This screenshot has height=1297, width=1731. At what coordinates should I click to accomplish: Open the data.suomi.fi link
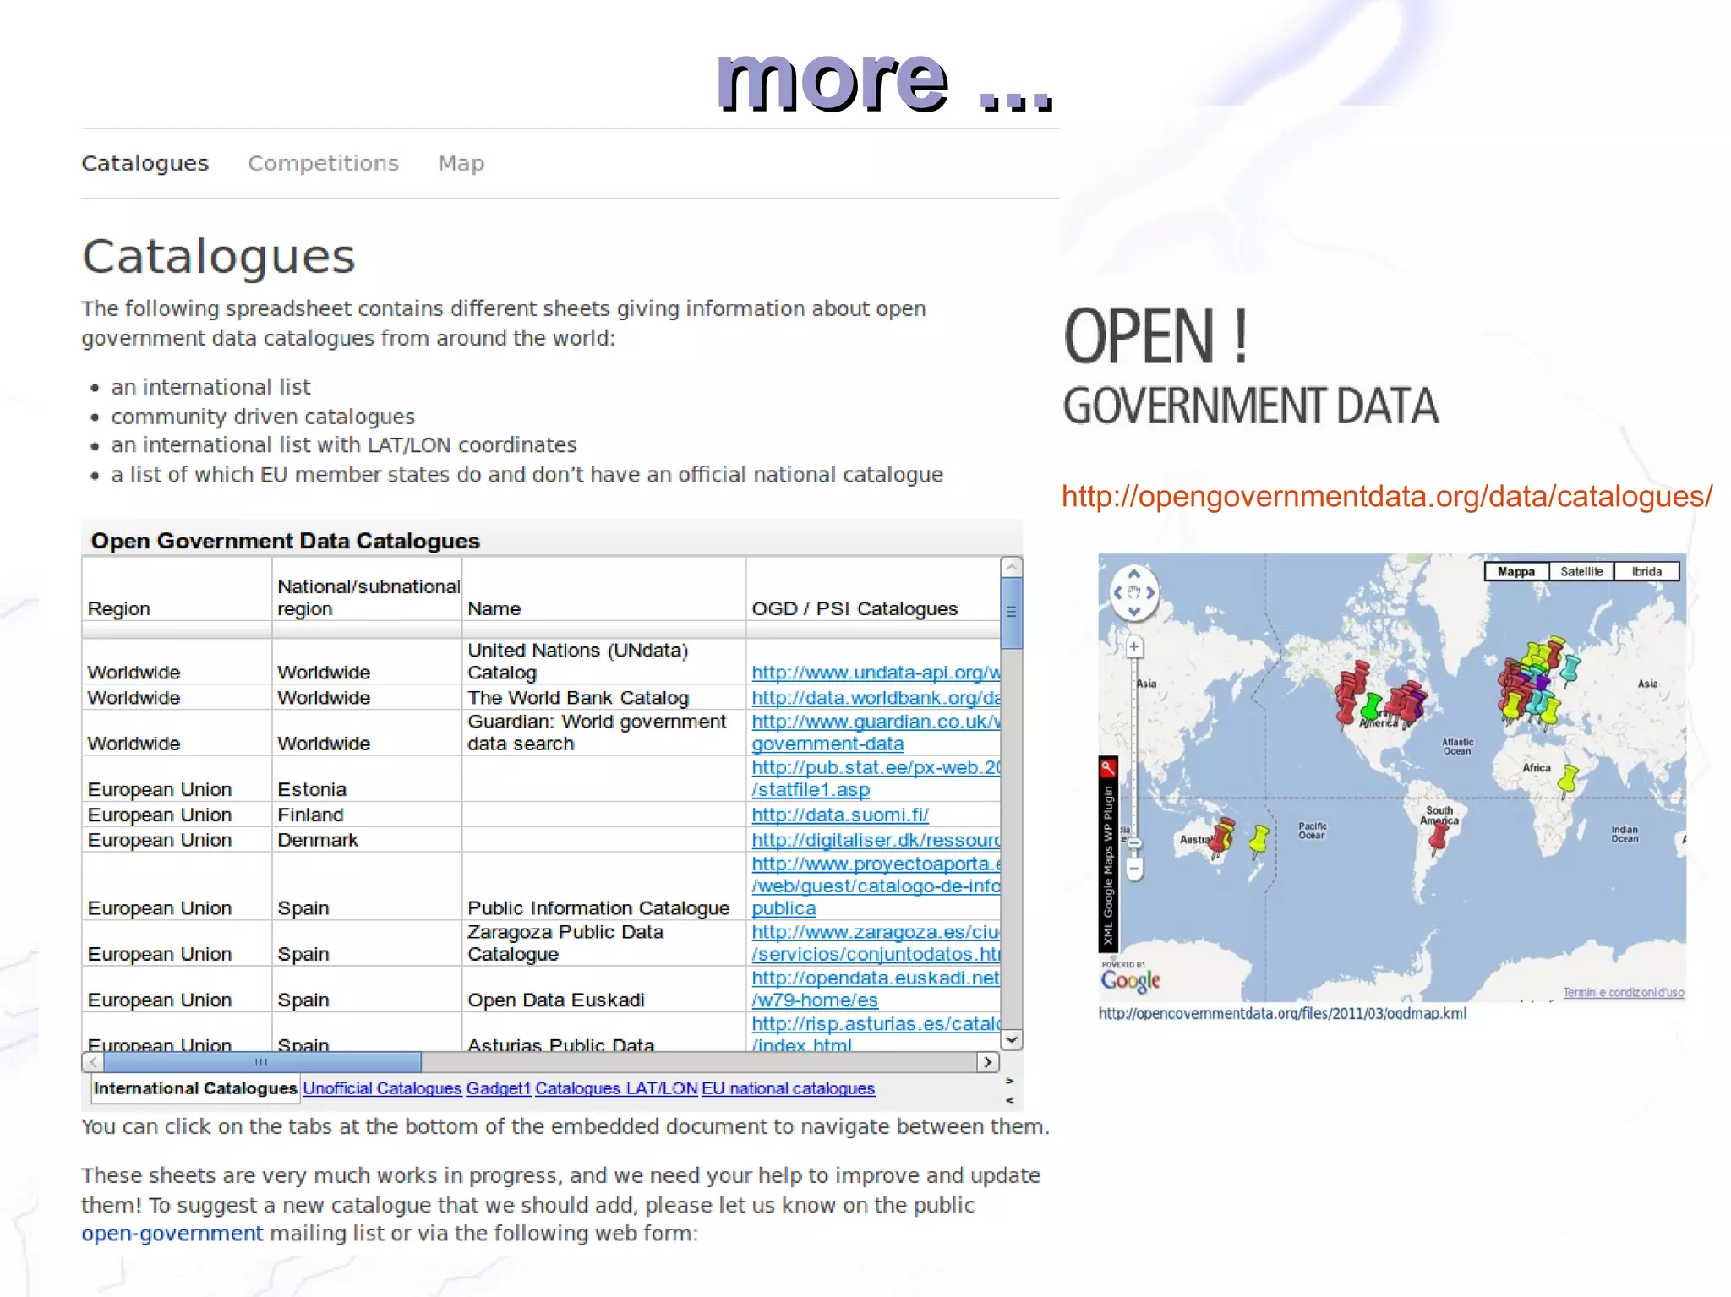click(839, 815)
